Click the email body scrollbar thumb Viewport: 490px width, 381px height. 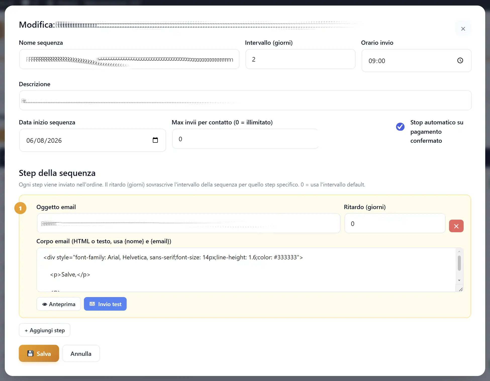459,263
